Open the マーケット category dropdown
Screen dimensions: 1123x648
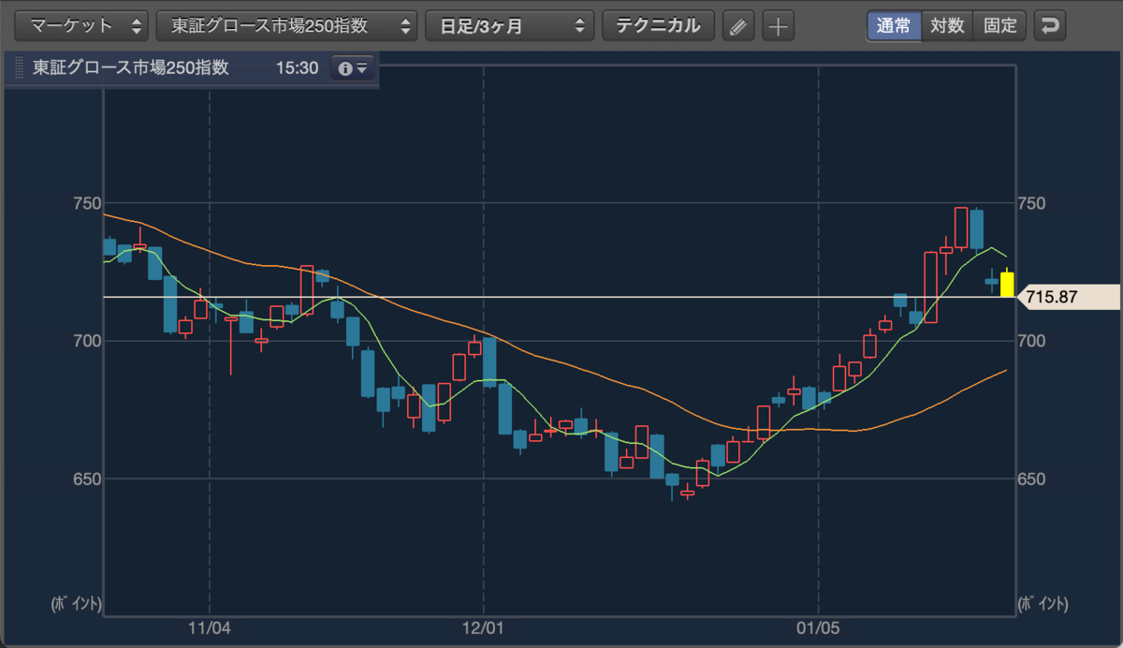coord(81,26)
